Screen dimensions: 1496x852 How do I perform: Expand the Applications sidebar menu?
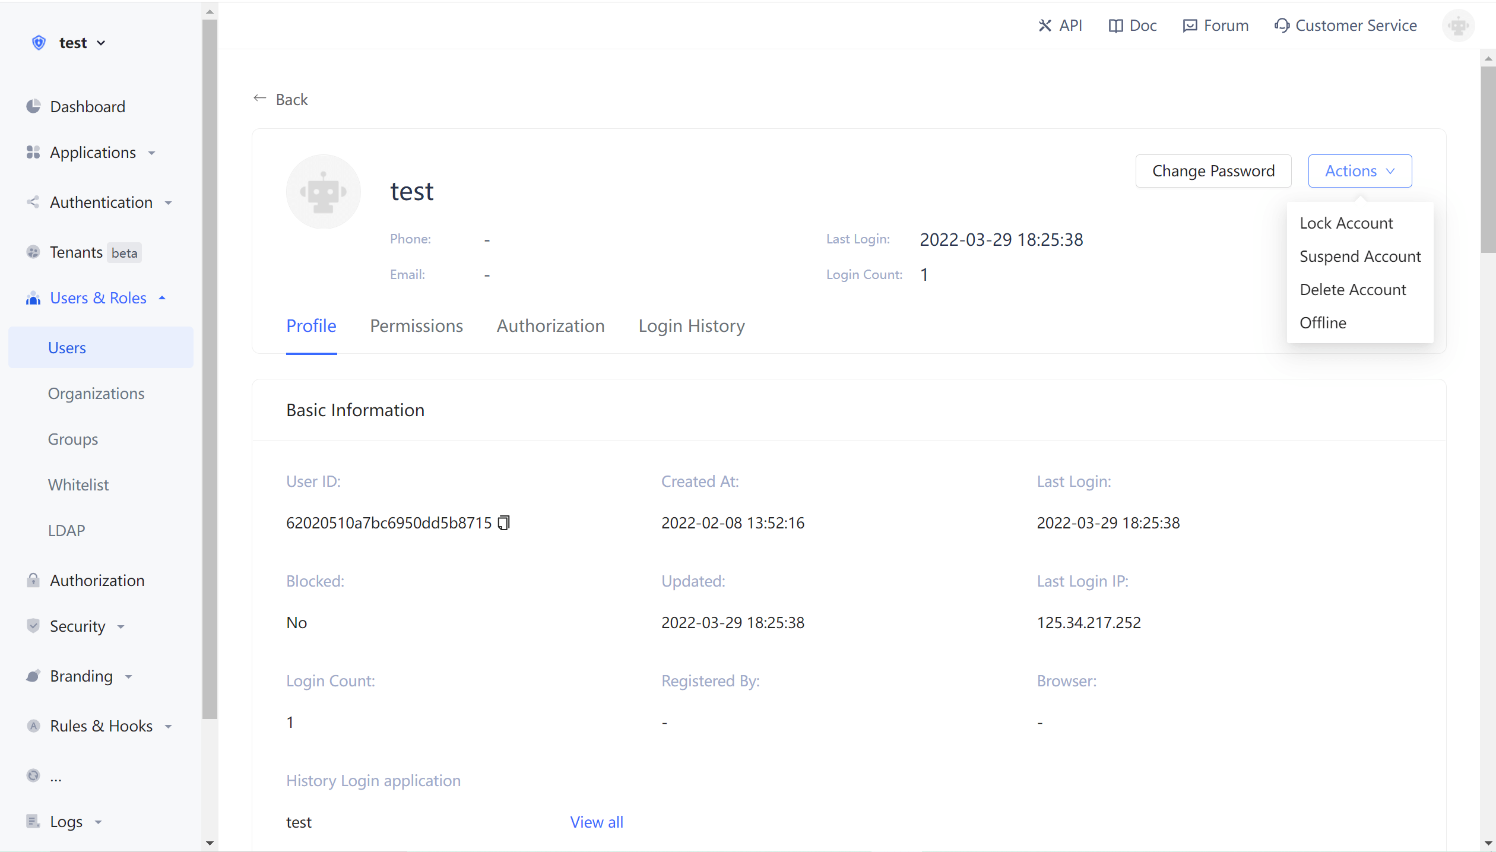[93, 153]
